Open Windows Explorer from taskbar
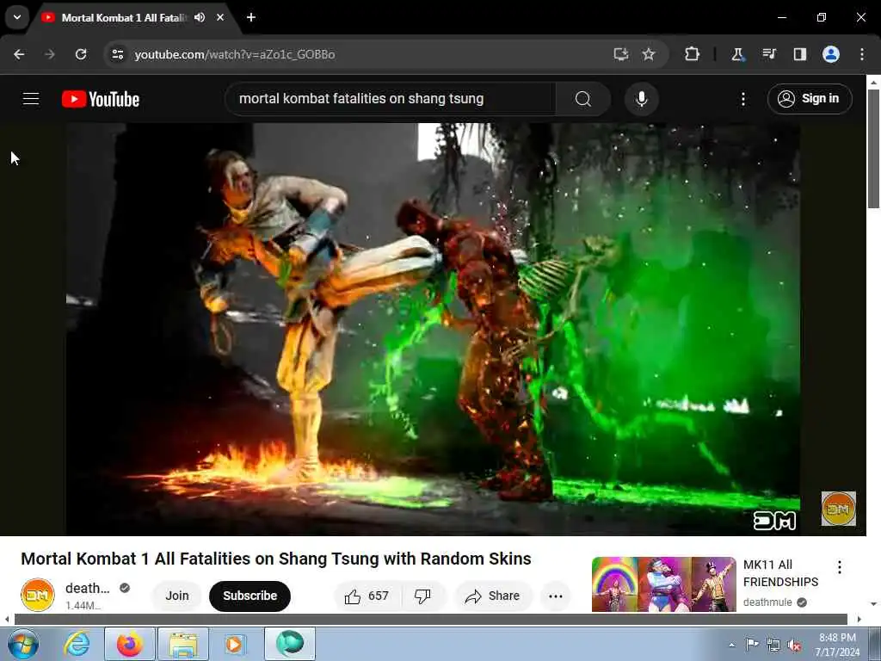 (x=183, y=644)
